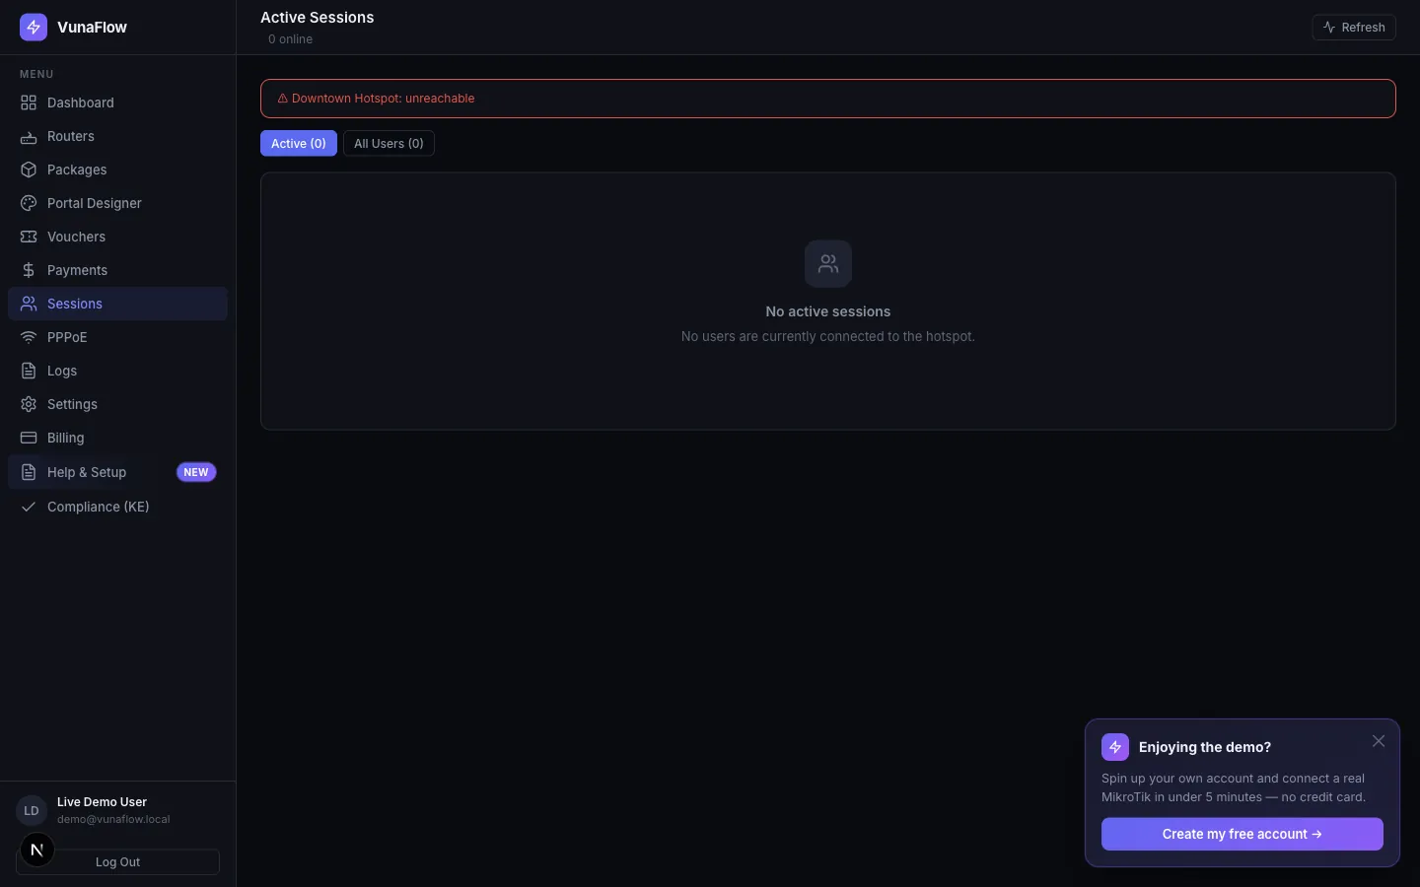This screenshot has width=1420, height=887.
Task: Open the Dashboard menu item
Action: coord(117,102)
